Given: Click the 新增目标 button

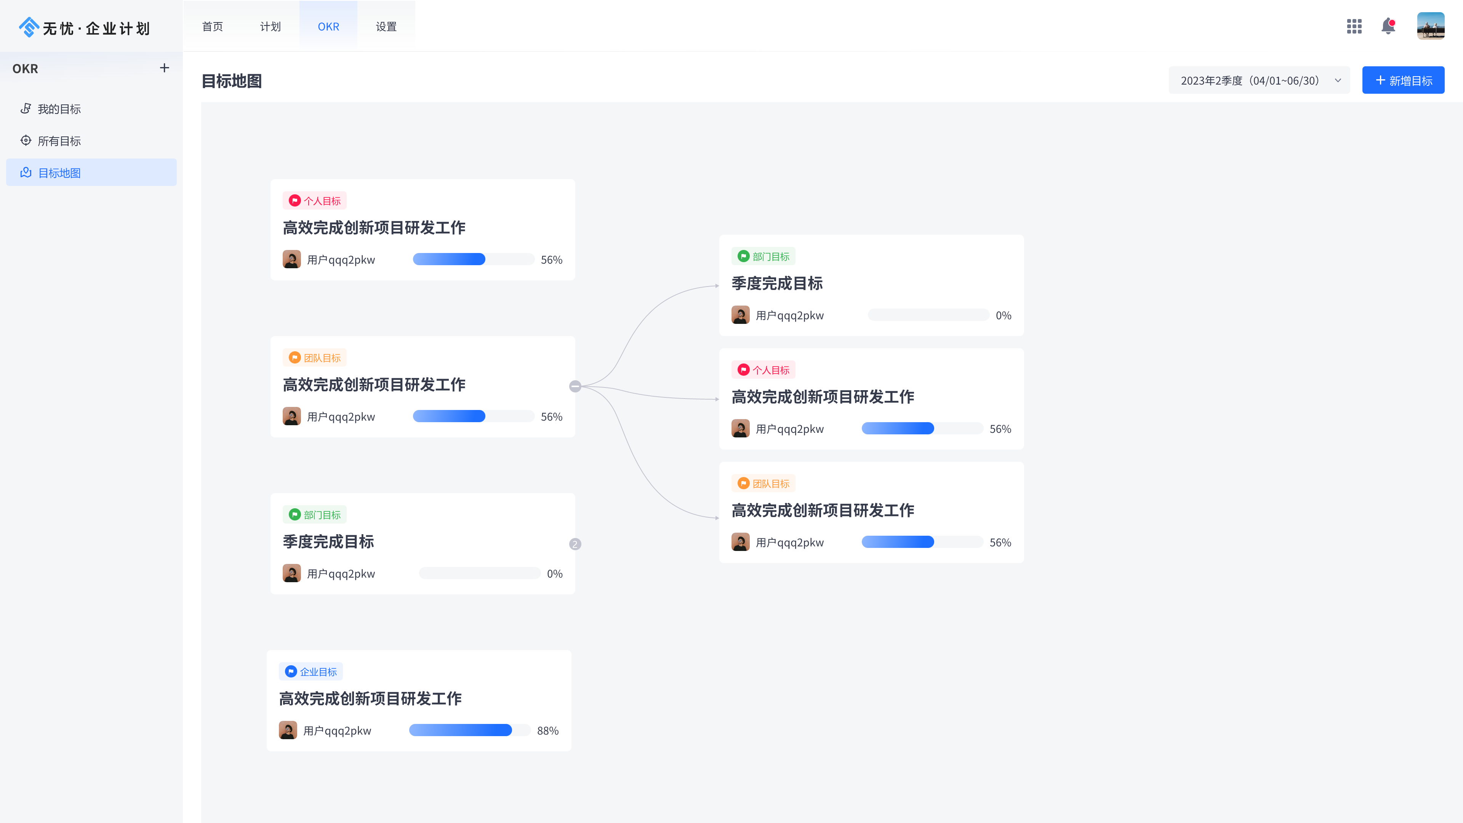Looking at the screenshot, I should (x=1403, y=81).
